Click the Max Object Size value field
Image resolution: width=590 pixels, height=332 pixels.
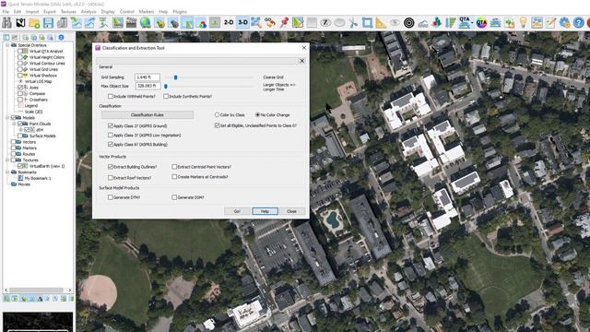point(147,86)
